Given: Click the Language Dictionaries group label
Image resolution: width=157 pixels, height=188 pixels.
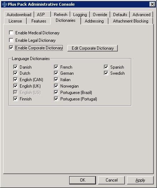Looking at the screenshot, I should [31, 59].
